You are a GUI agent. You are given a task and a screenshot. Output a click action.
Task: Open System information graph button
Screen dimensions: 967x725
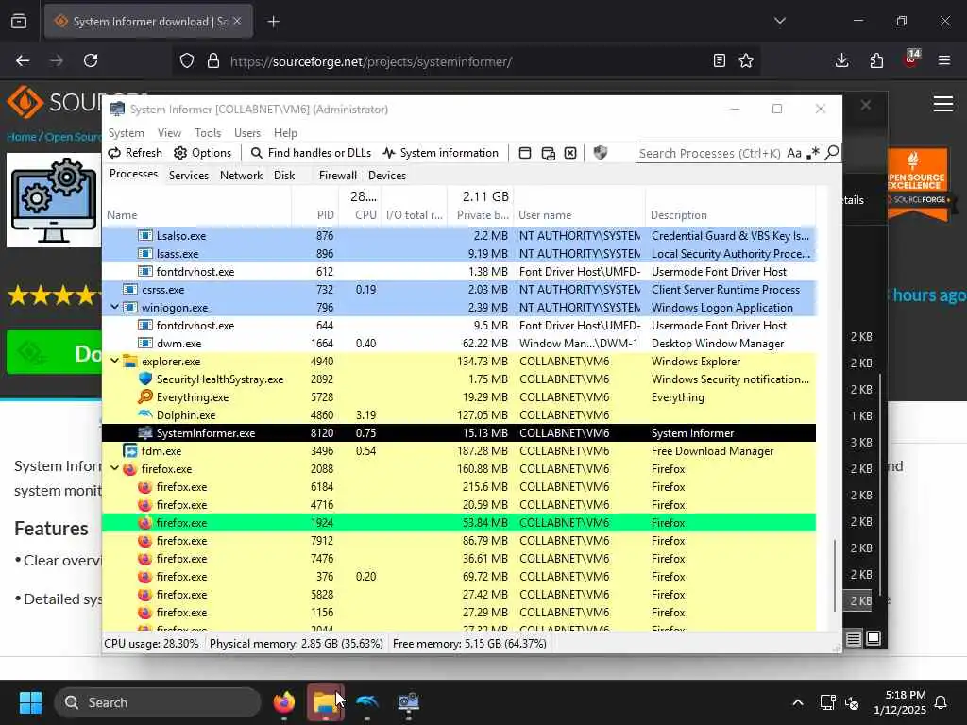click(440, 153)
